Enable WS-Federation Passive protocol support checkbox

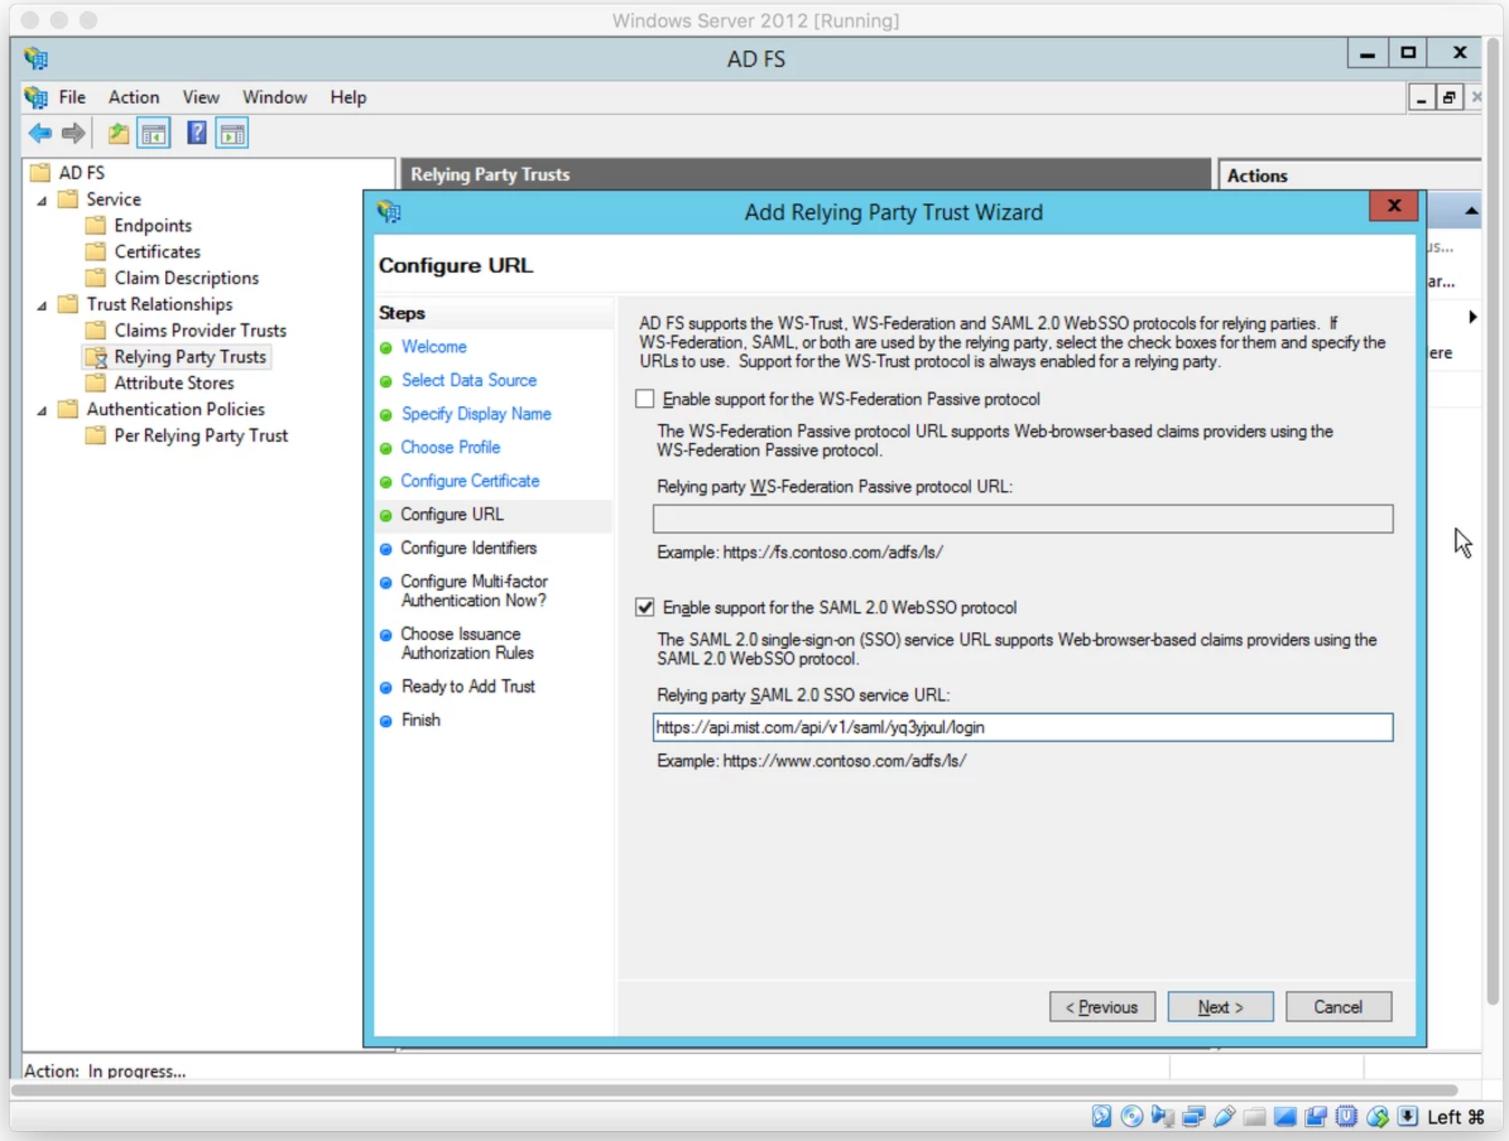[645, 399]
